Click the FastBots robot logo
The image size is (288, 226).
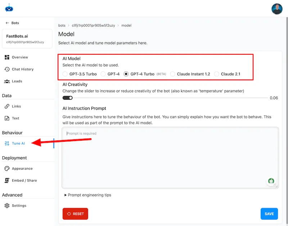click(9, 8)
